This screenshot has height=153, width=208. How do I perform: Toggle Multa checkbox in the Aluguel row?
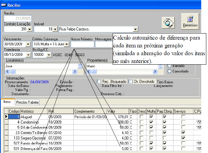click(x=151, y=117)
